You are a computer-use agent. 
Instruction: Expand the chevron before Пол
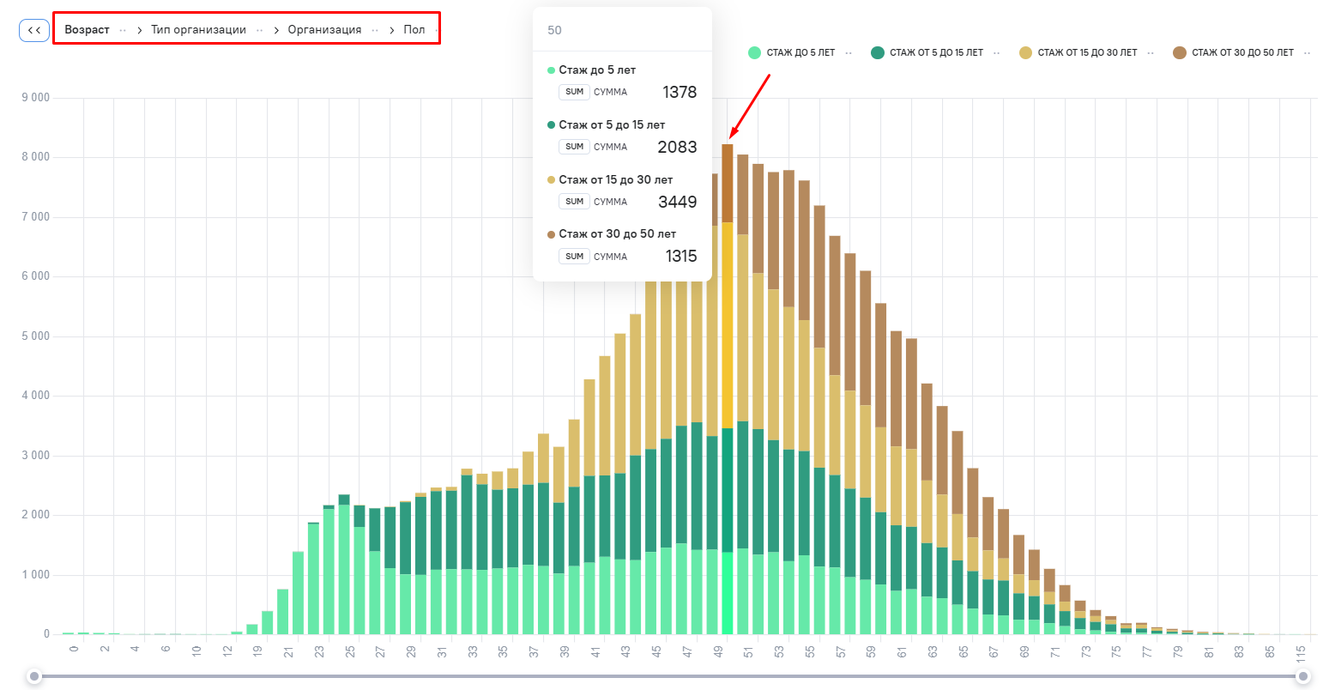point(392,30)
